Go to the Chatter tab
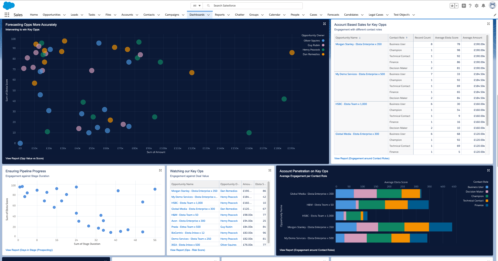The height and width of the screenshot is (261, 498). click(x=239, y=15)
